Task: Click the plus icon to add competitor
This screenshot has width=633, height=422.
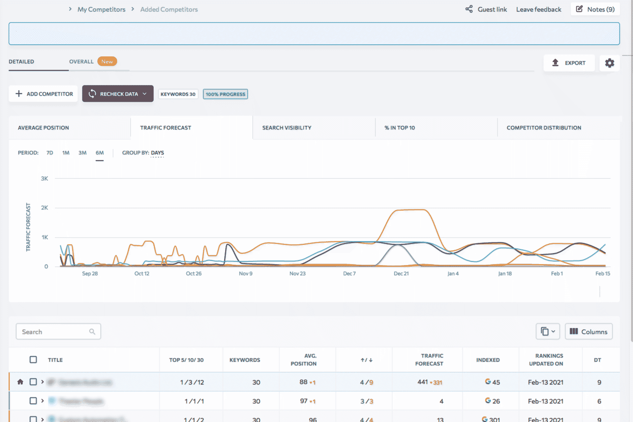Action: pos(19,94)
